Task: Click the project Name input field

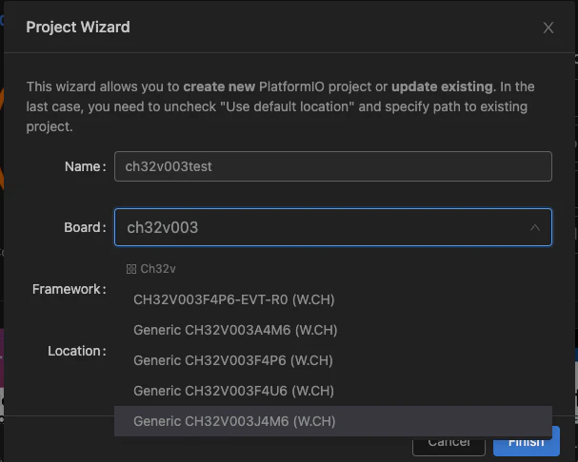Action: coord(333,166)
